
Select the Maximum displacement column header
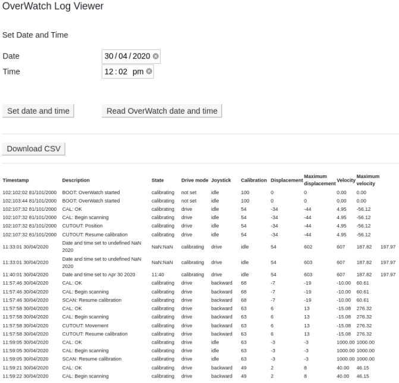tap(319, 180)
